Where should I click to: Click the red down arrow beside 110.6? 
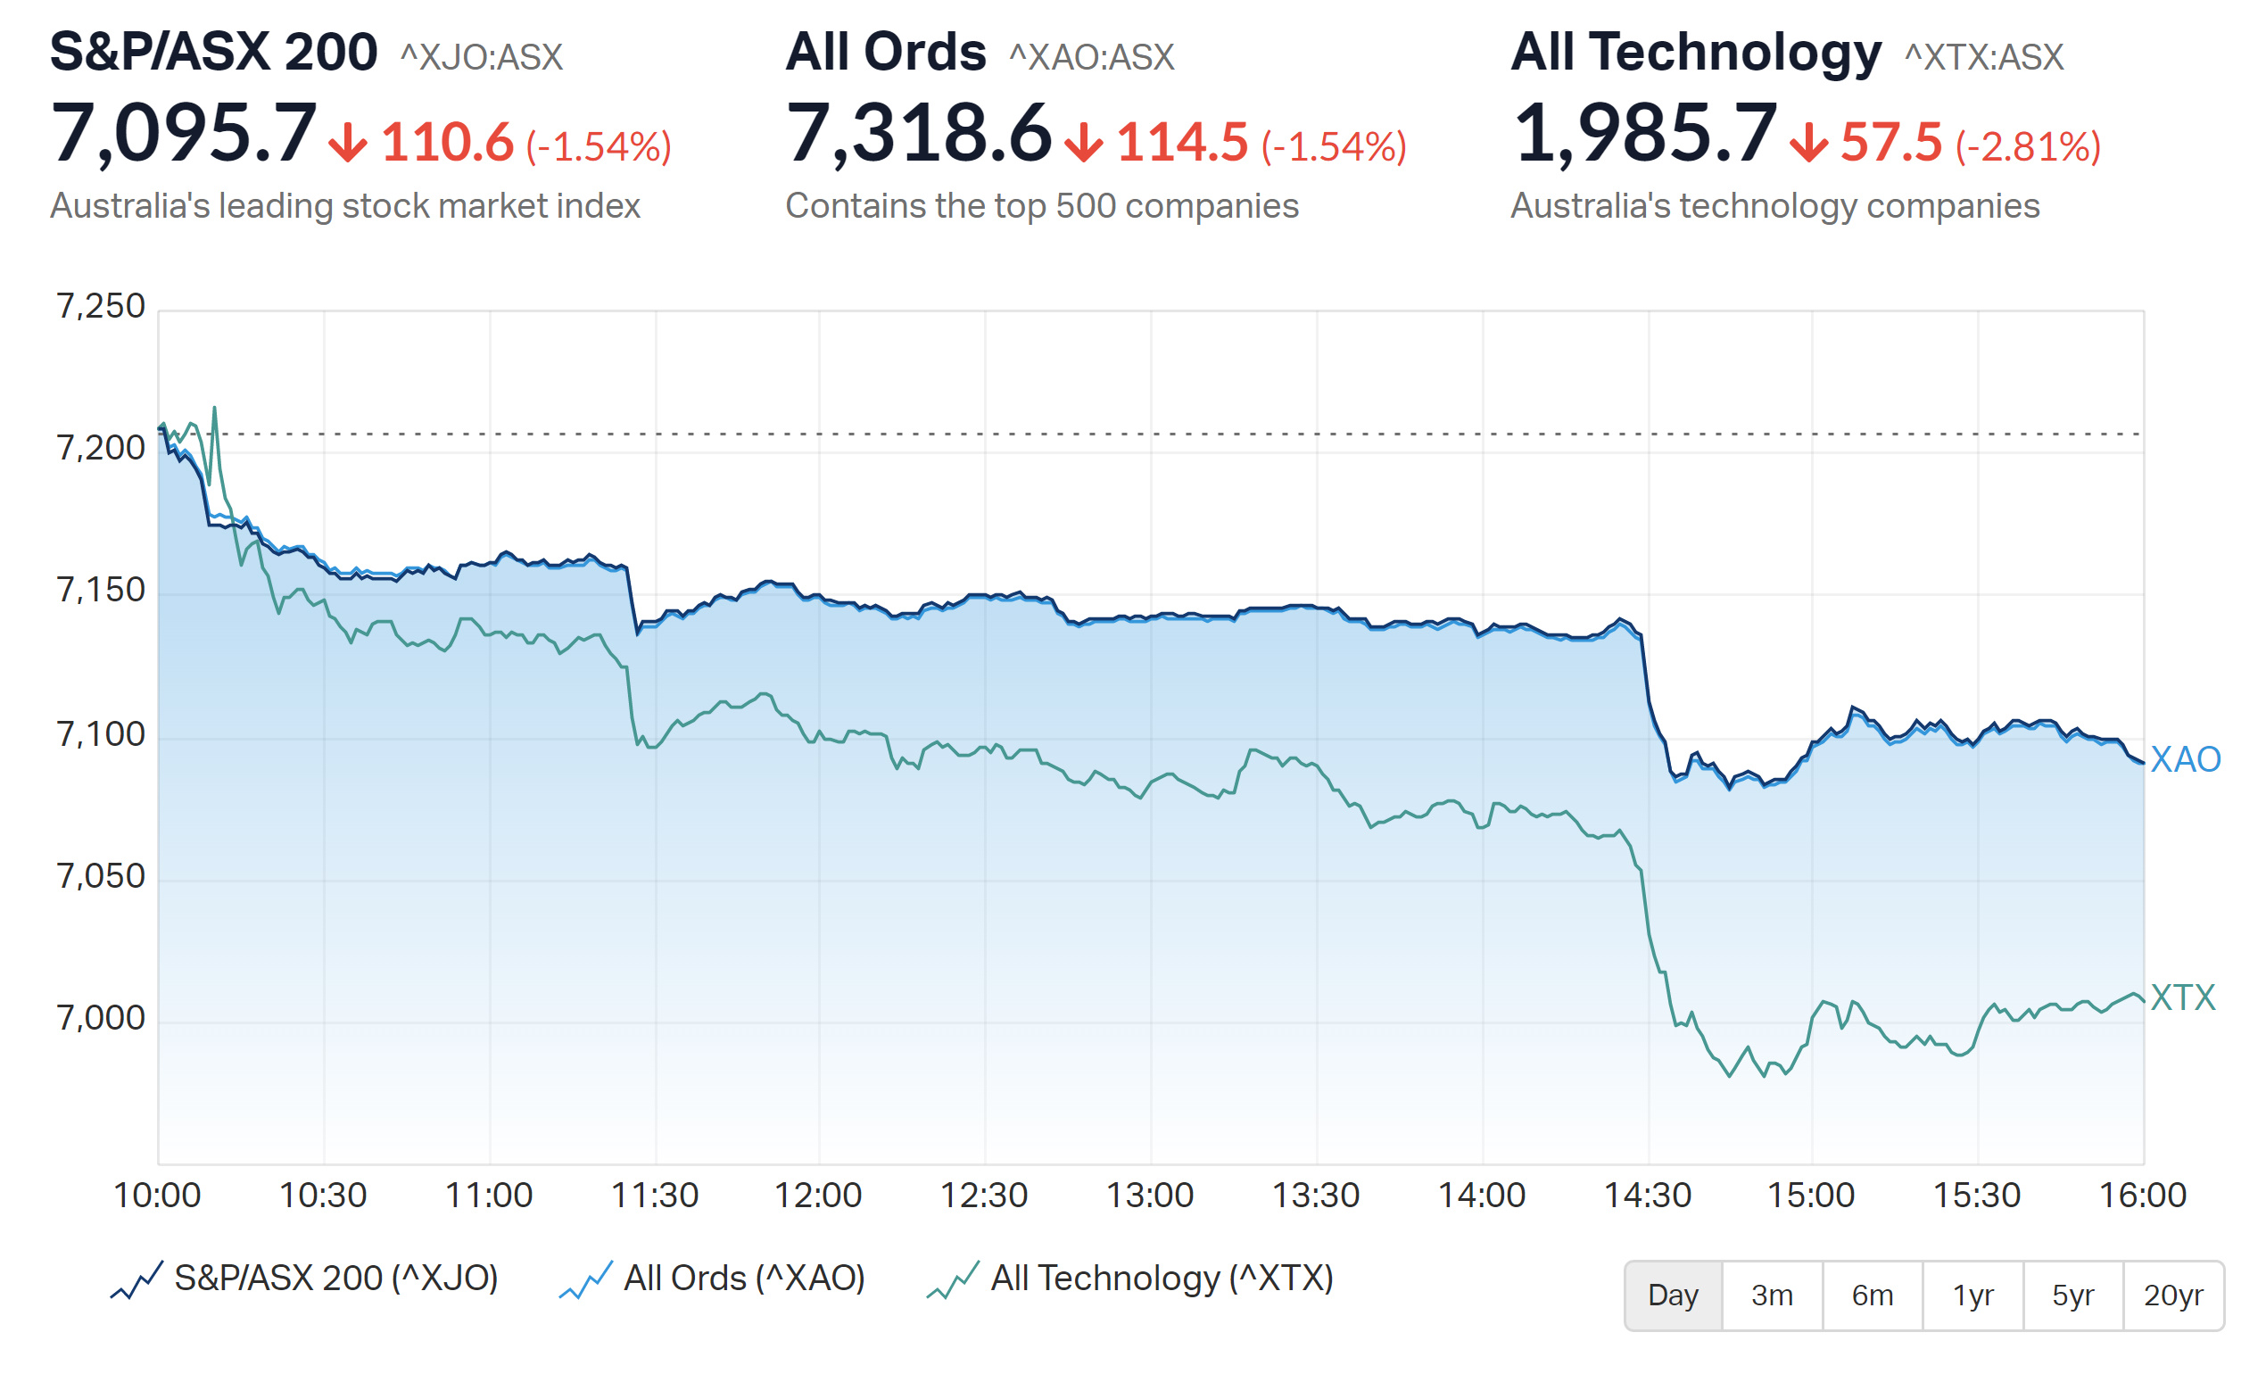(x=348, y=144)
